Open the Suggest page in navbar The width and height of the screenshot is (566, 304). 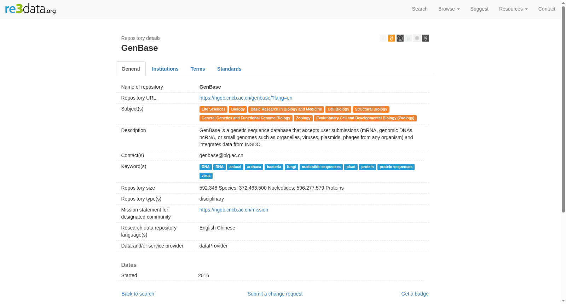pyautogui.click(x=479, y=9)
